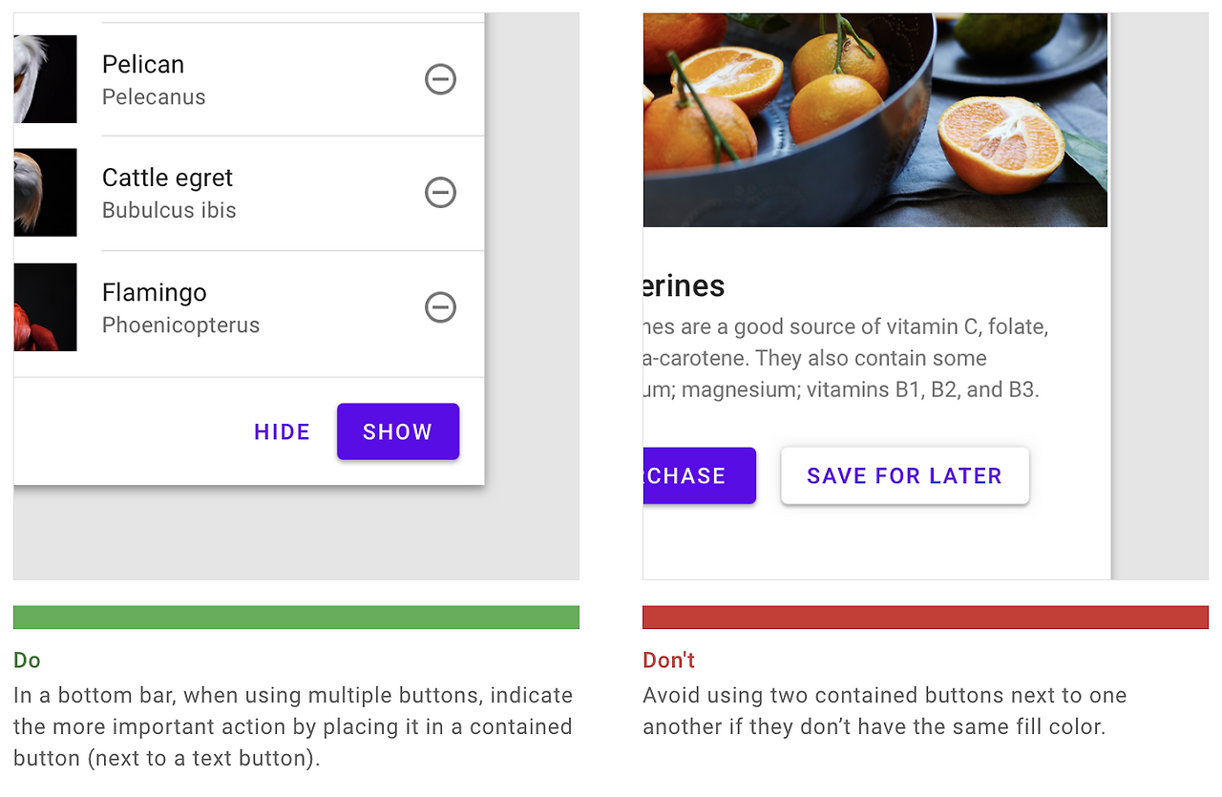
Task: Click the red "Don't" heading
Action: coord(668,660)
